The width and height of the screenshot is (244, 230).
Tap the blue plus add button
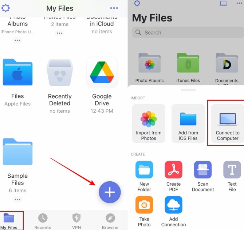coord(110,192)
